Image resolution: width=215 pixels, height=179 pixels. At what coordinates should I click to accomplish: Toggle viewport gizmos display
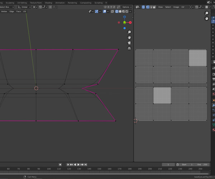96,11
